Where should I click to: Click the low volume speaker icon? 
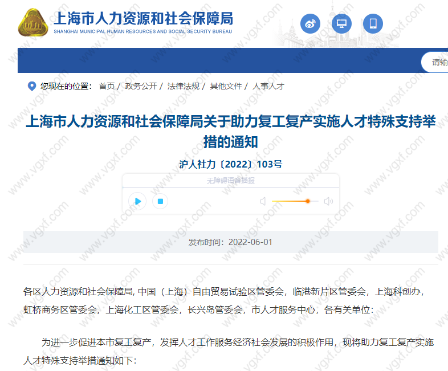coord(263,201)
